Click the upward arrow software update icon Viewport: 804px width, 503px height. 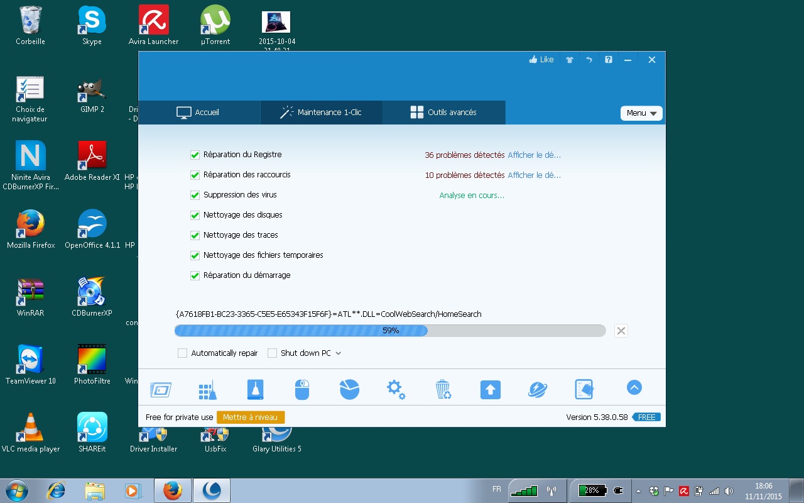click(490, 390)
